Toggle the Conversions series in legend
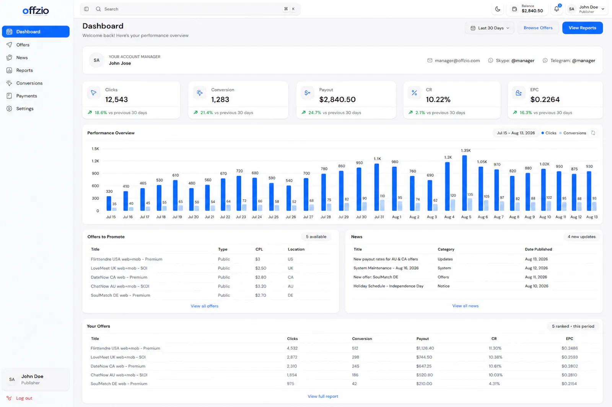The height and width of the screenshot is (407, 612). point(573,133)
